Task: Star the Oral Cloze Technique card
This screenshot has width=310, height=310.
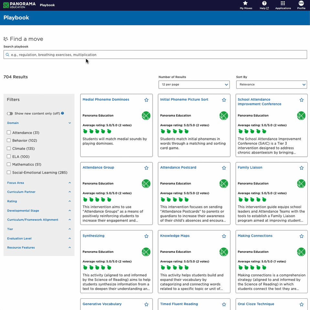Action: 302,304
